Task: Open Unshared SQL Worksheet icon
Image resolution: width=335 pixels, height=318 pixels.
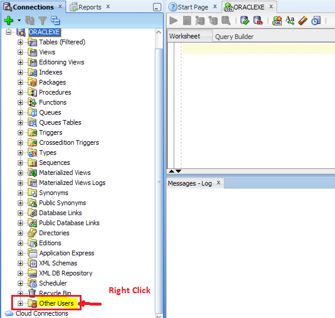Action: (x=277, y=21)
